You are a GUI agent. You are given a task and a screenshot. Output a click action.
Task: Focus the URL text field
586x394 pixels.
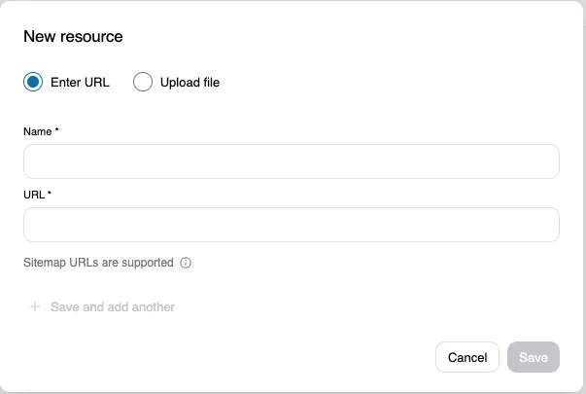pyautogui.click(x=291, y=225)
